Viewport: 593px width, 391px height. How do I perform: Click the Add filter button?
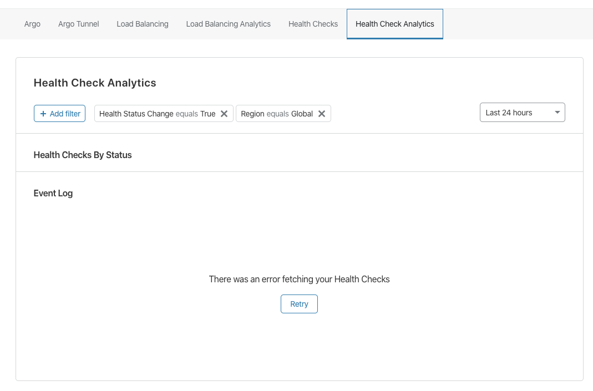[59, 114]
